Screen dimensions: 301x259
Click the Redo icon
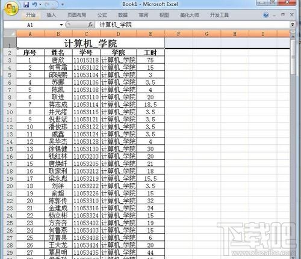tap(48, 5)
